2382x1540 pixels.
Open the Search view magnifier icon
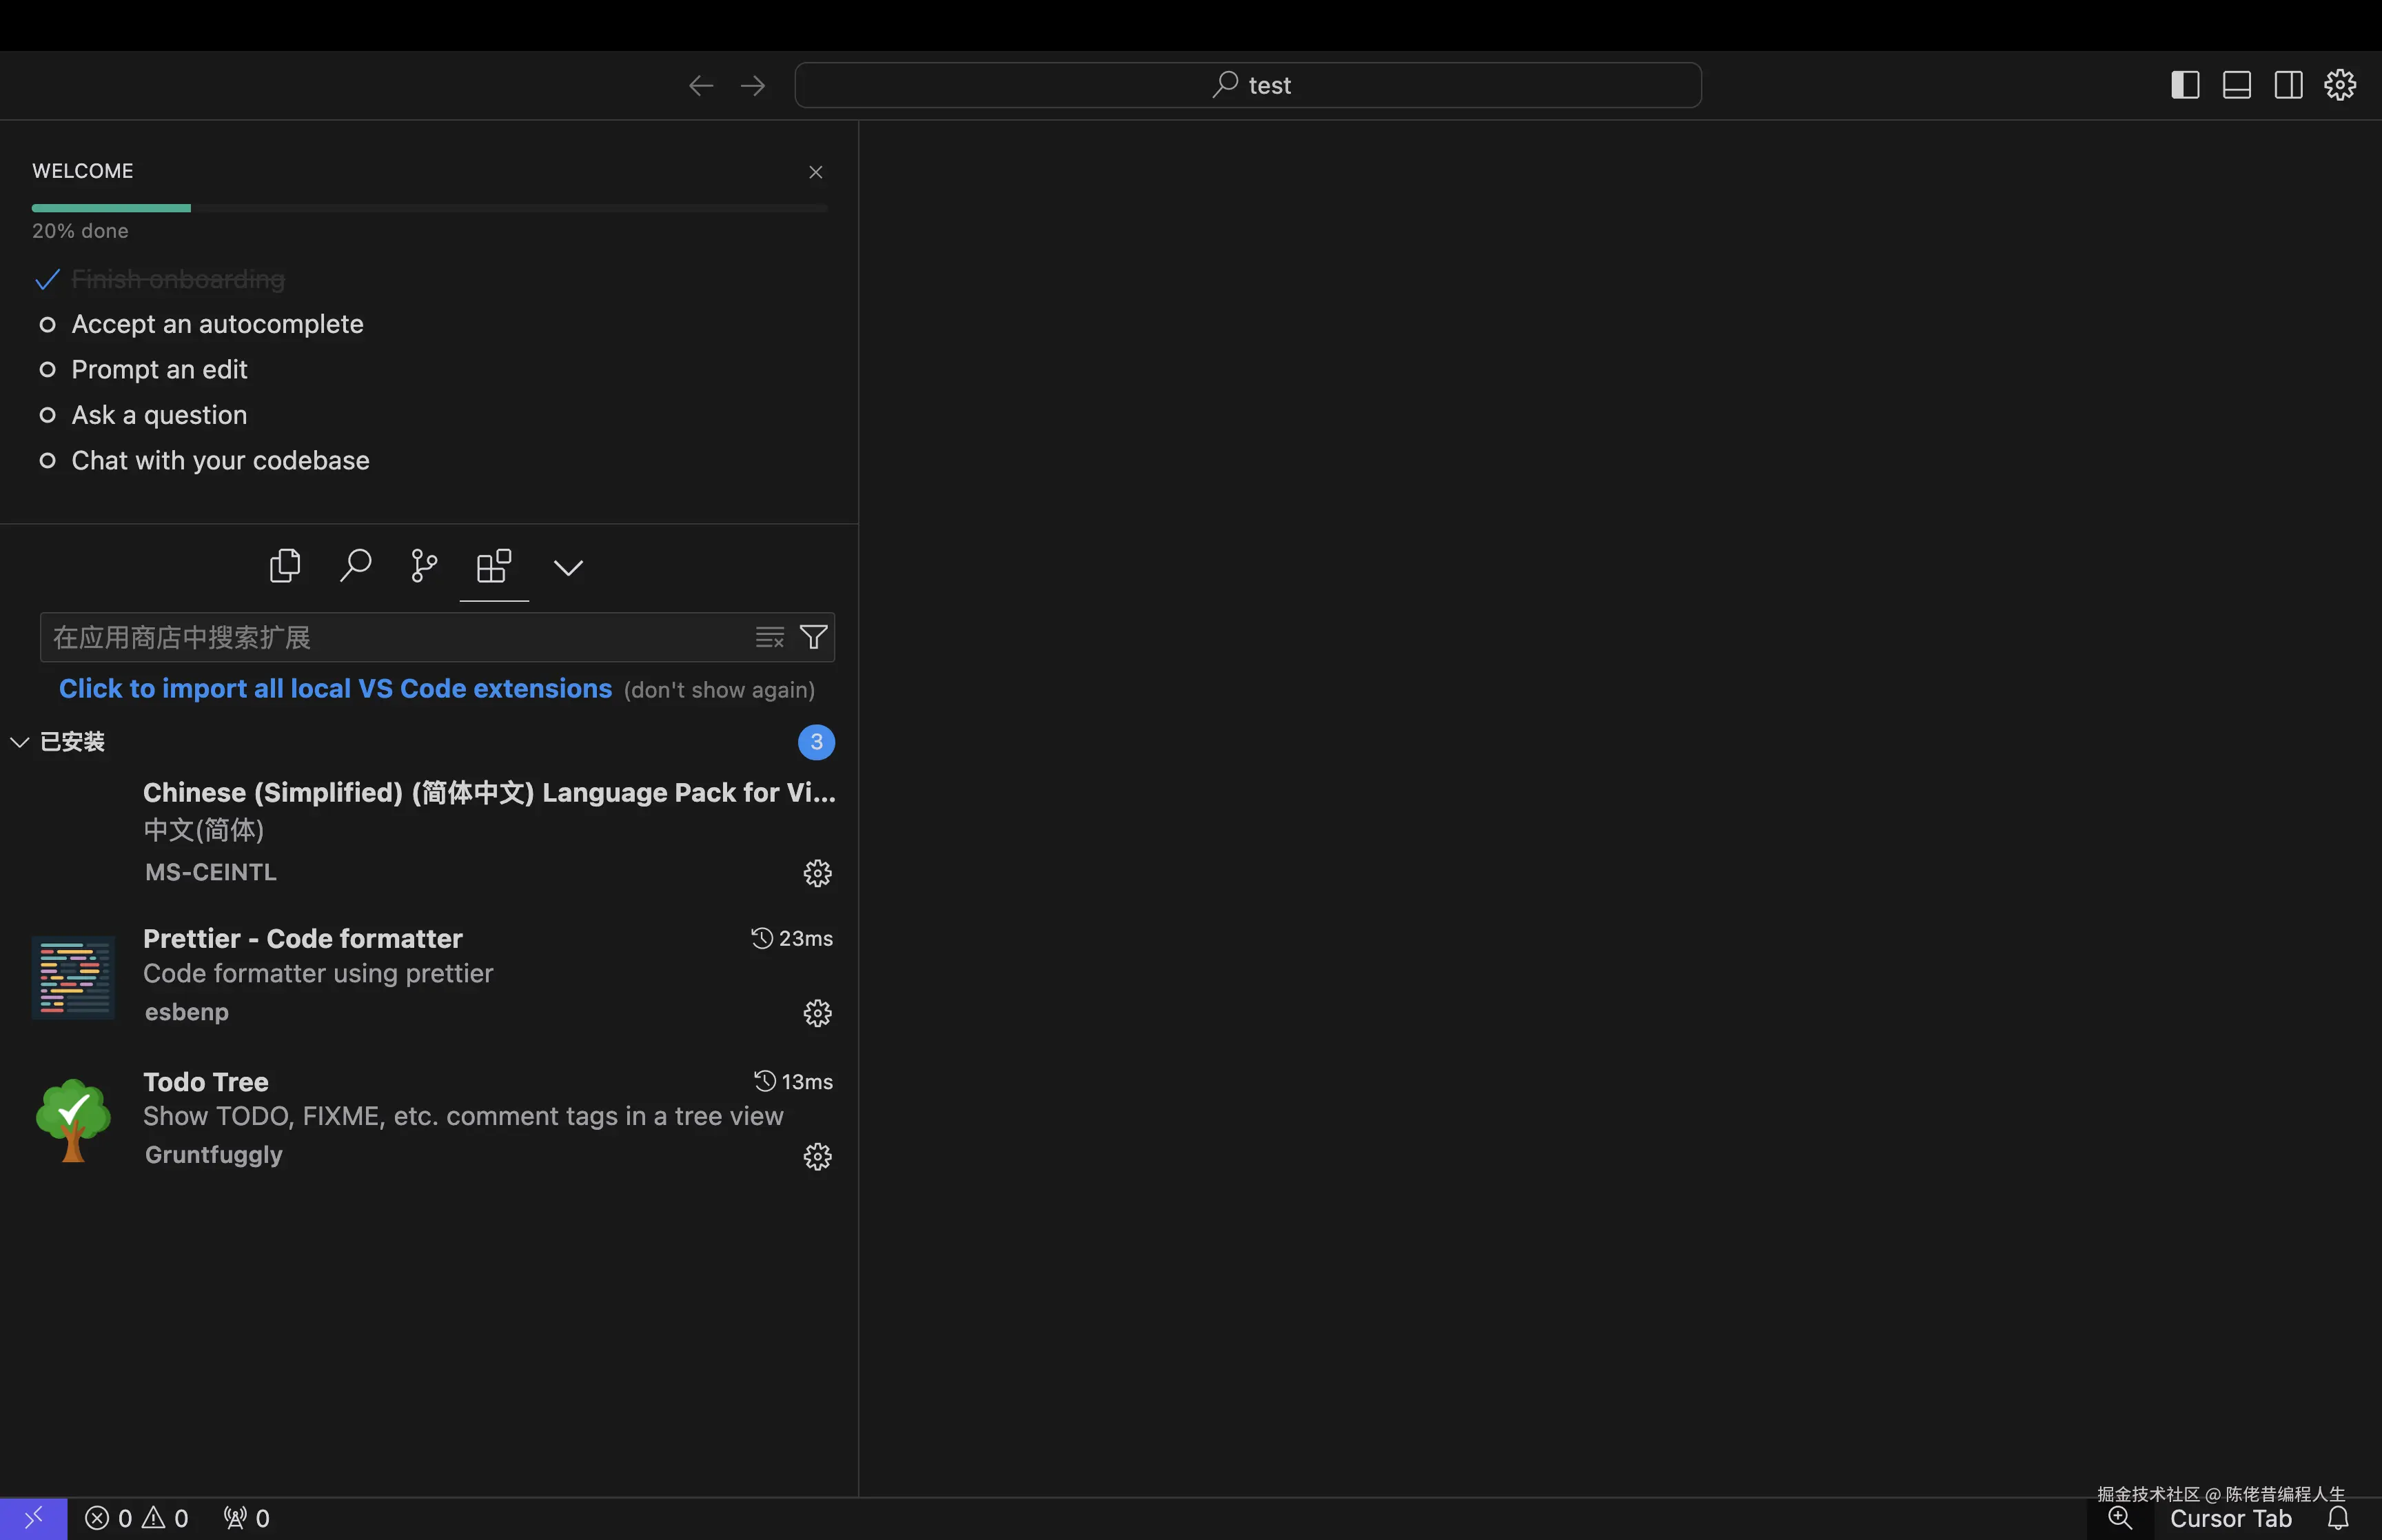355,566
